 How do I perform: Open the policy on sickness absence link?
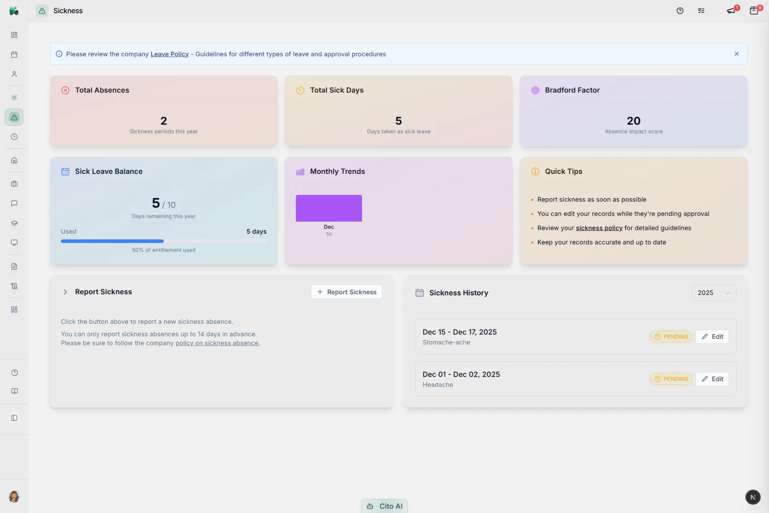217,343
